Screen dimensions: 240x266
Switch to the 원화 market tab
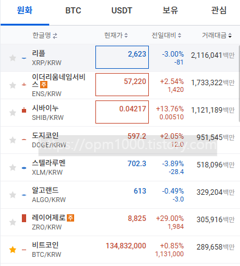point(25,10)
